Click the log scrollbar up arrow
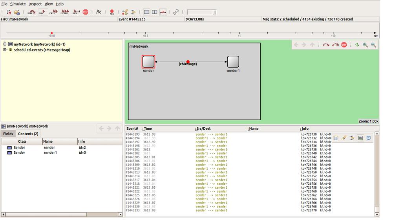This screenshot has width=402, height=224. tap(377, 134)
